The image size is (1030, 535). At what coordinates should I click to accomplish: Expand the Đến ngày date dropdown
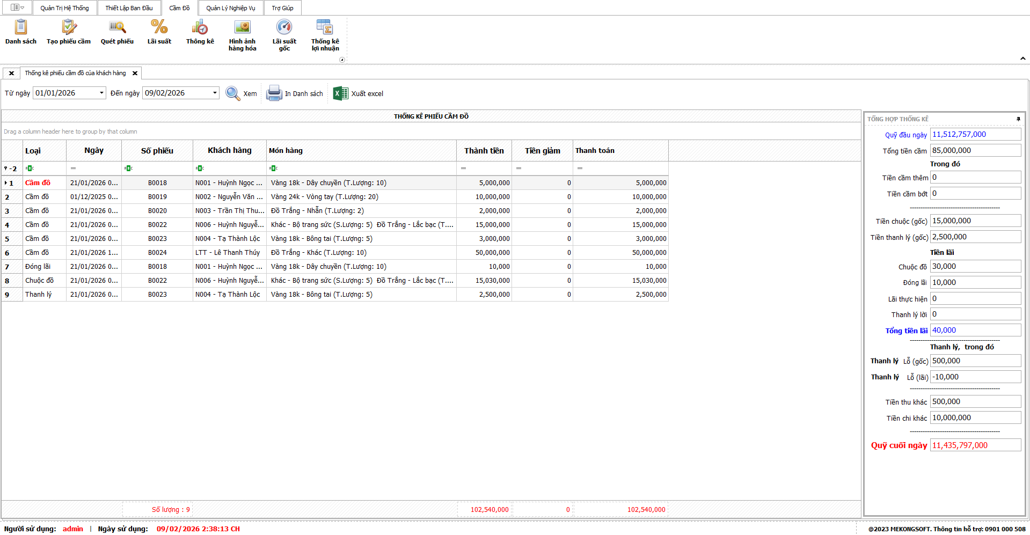pos(215,93)
